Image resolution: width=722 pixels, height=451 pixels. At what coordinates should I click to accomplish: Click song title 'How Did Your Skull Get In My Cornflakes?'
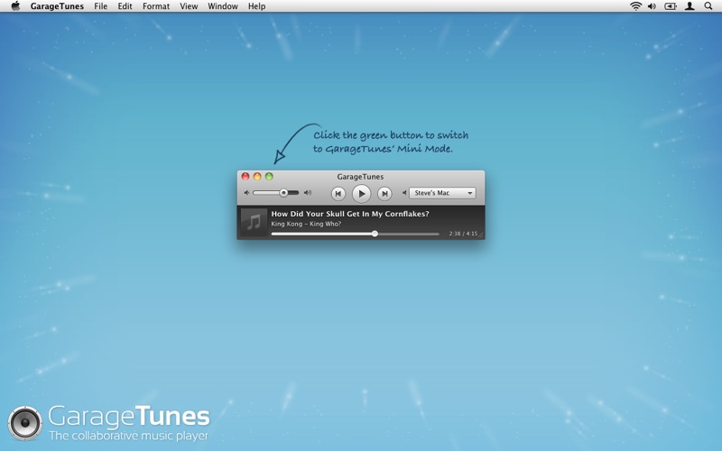tap(350, 214)
